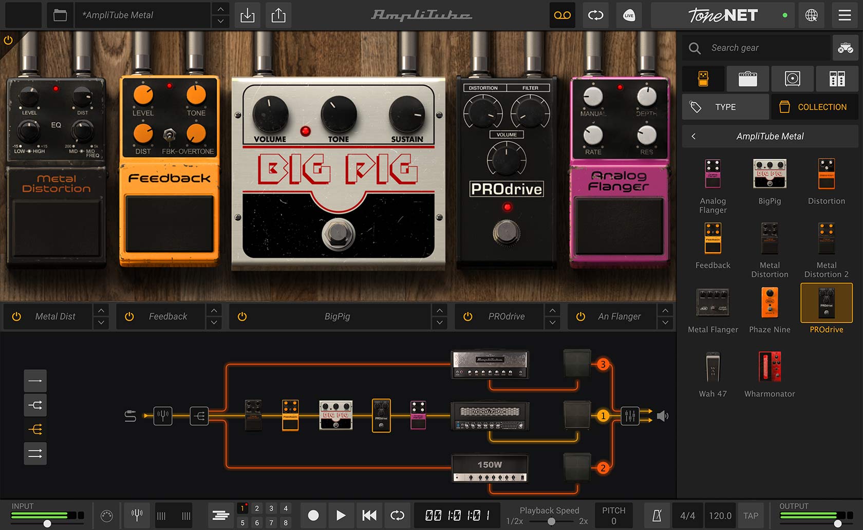Viewport: 863px width, 530px height.
Task: Select track 4 button
Action: coord(286,508)
